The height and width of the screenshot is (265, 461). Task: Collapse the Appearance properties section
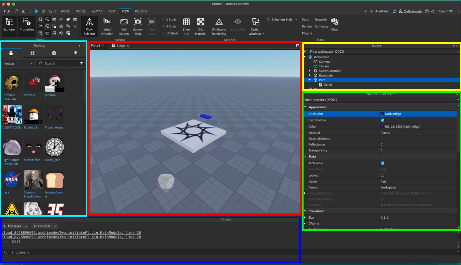coord(306,107)
